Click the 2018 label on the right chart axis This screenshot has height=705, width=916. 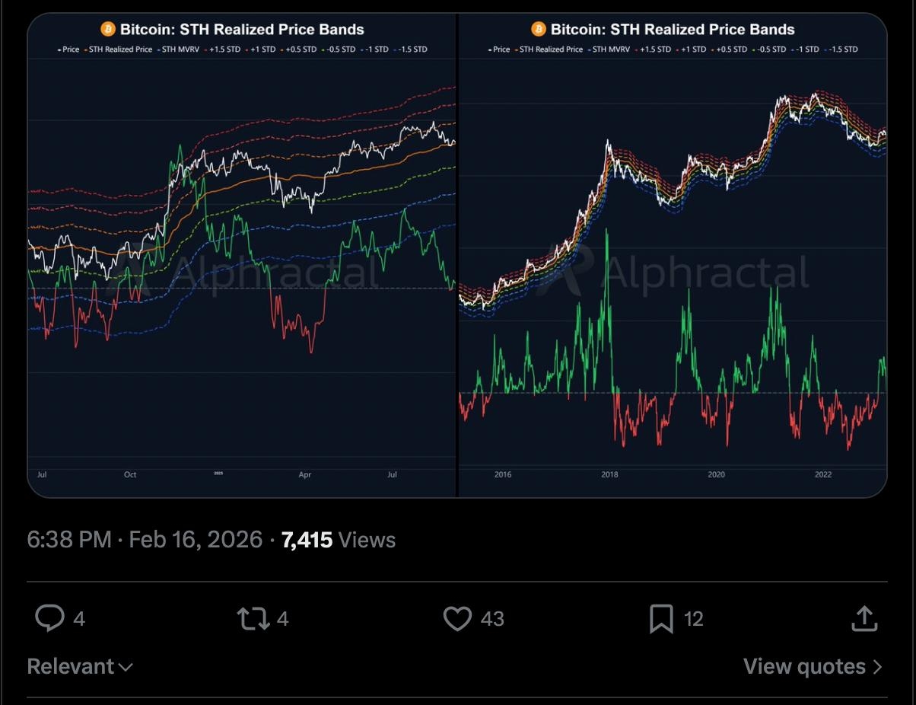click(x=609, y=475)
